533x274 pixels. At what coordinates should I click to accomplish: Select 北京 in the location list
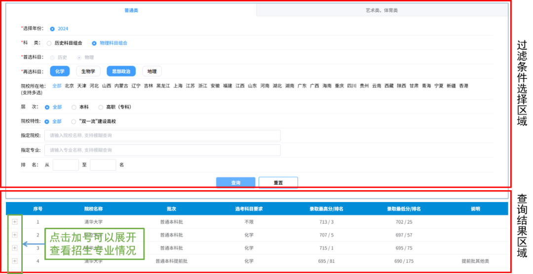69,86
